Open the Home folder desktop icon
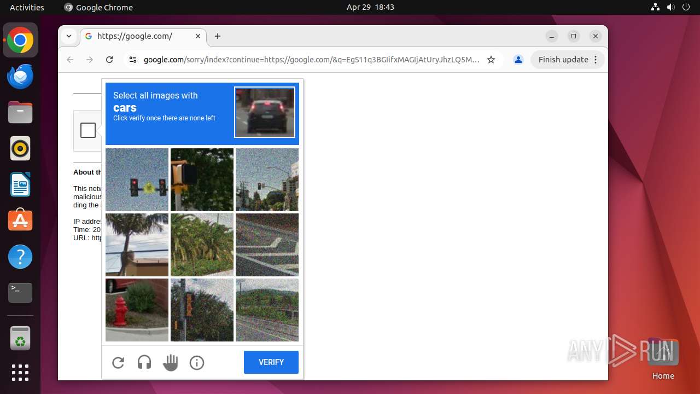 click(x=663, y=358)
